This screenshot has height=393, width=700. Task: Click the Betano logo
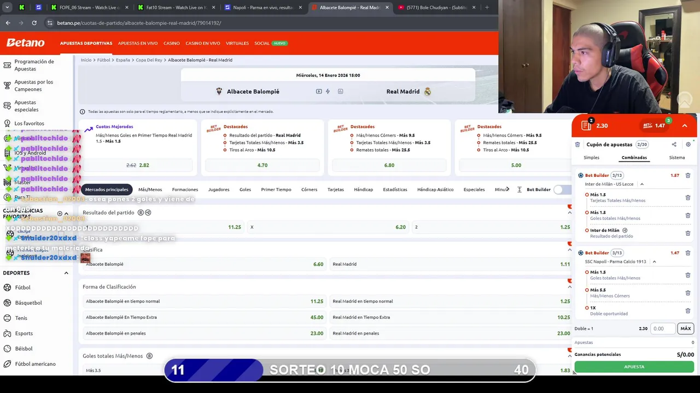[x=25, y=43]
